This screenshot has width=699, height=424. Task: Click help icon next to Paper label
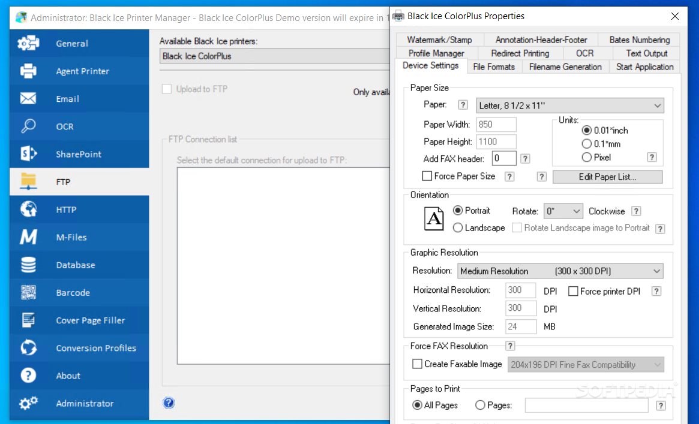tap(463, 105)
